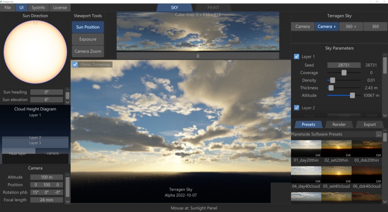Load the 03_dsk20thin preset thumbnail

[367, 149]
